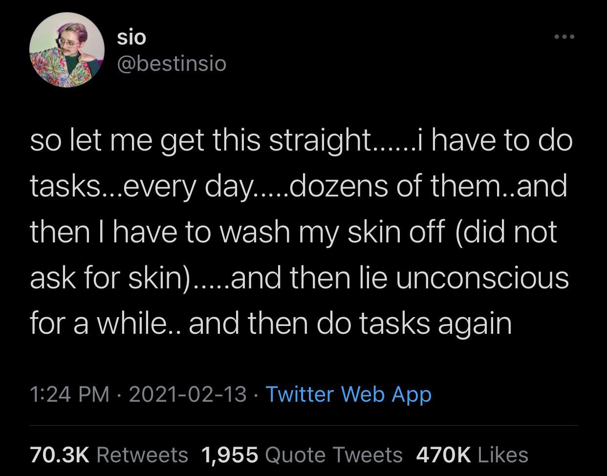Open the Likes list label
Viewport: 607px width, 476px height.
click(503, 455)
